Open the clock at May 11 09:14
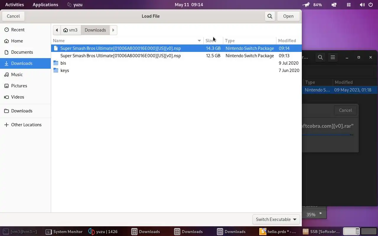Screen dimensions: 378x236 [189, 5]
